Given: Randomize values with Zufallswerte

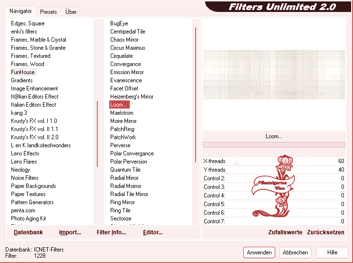Looking at the screenshot, I should click(x=285, y=232).
